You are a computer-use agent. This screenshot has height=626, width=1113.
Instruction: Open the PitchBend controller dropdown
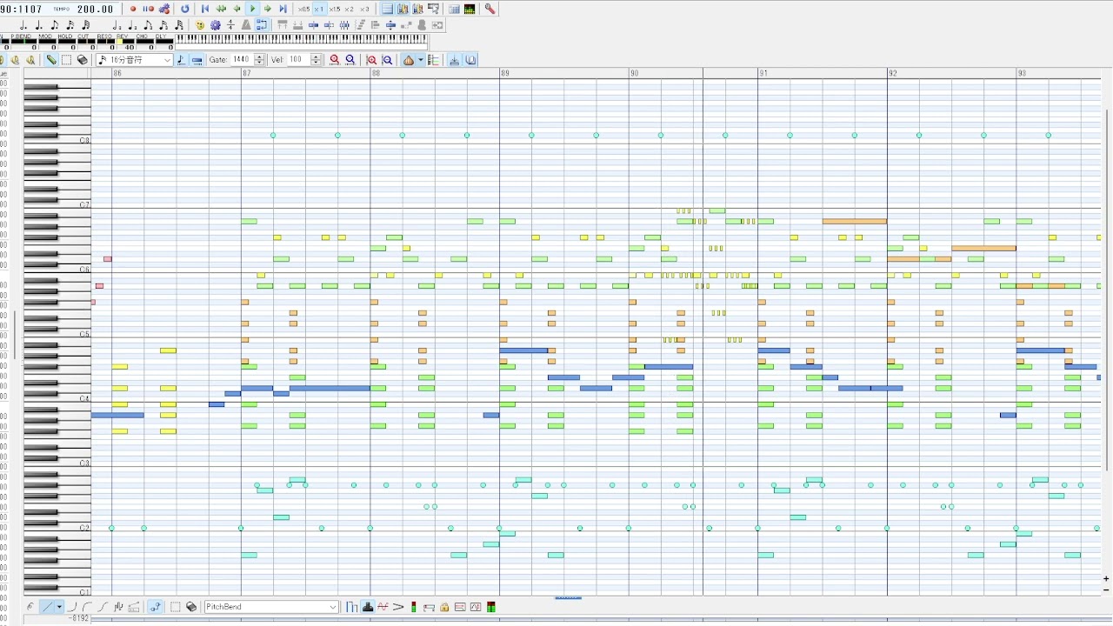pos(271,607)
